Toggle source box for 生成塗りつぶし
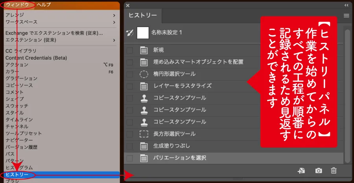Image resolution: width=354 pixels, height=183 pixels. (130, 146)
